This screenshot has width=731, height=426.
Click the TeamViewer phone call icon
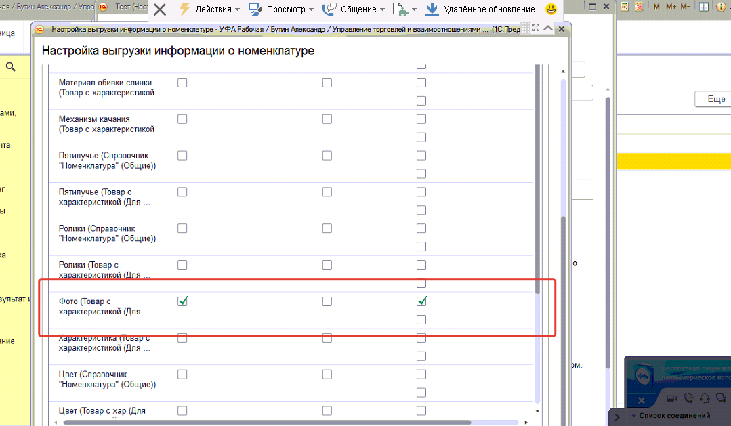click(689, 399)
